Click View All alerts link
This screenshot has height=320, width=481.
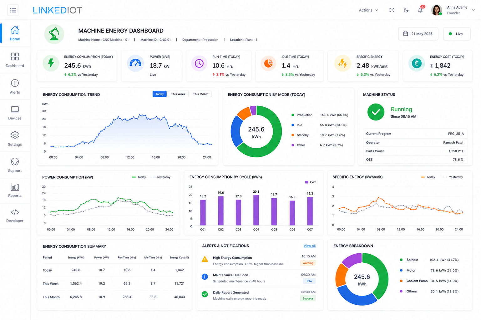coord(309,246)
